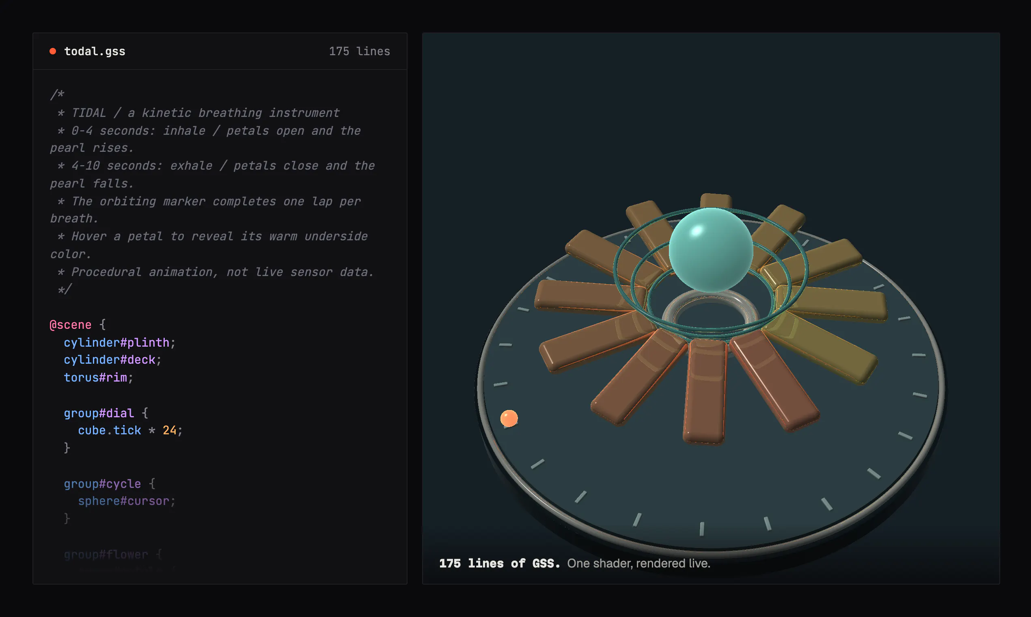Click the orange dot beside todal.gss
The width and height of the screenshot is (1031, 617).
[x=53, y=51]
